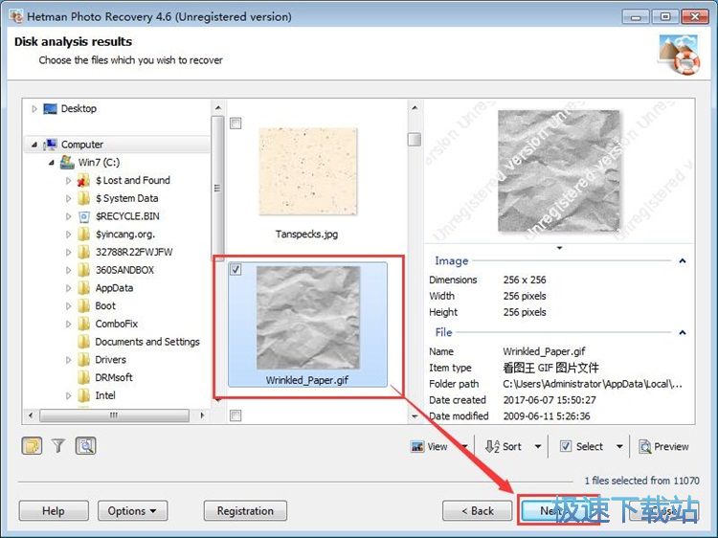This screenshot has height=538, width=718.
Task: Click the Registration button
Action: pos(245,511)
